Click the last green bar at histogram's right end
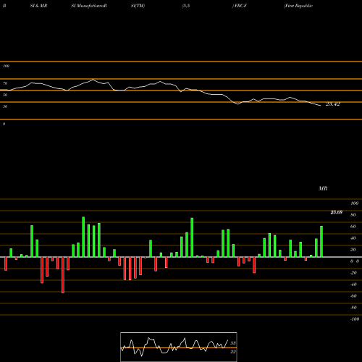This screenshot has width=362, height=362. (321, 242)
